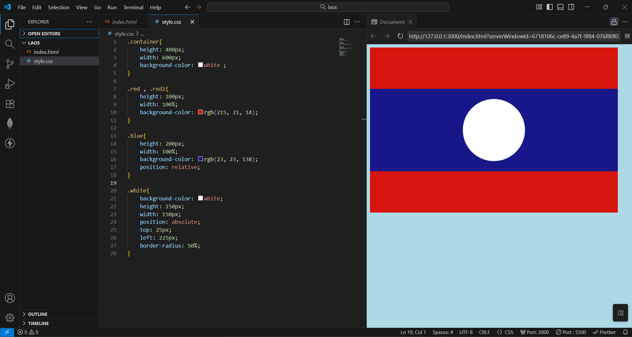Toggle Live Preview server Port 3000

(534, 332)
